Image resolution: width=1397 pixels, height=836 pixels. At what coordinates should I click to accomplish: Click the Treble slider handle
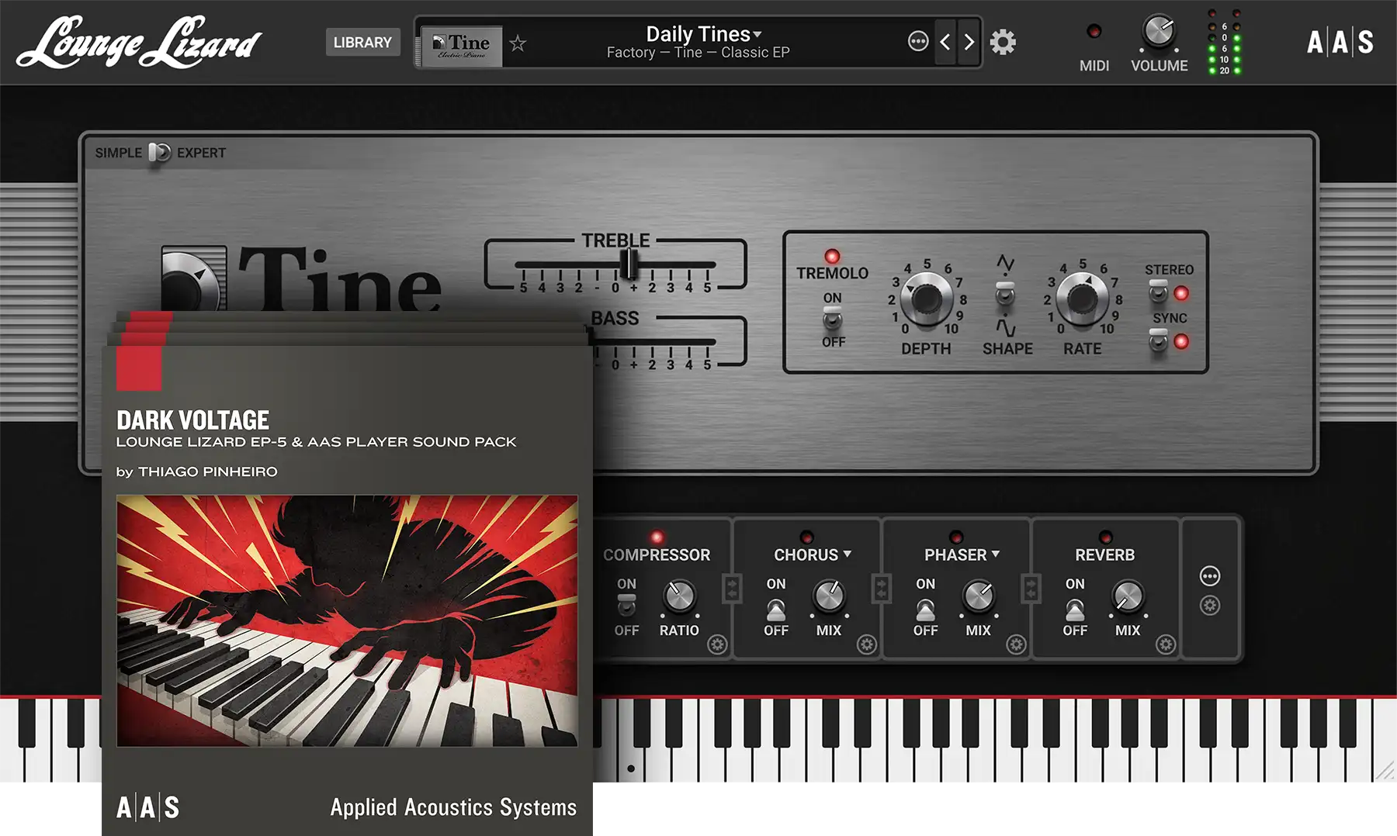630,264
